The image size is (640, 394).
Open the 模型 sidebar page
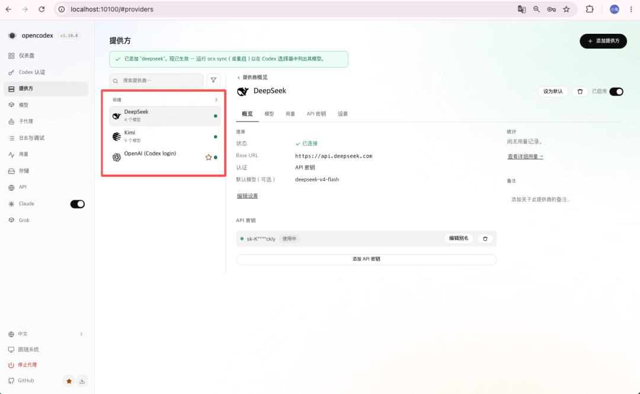(x=46, y=105)
